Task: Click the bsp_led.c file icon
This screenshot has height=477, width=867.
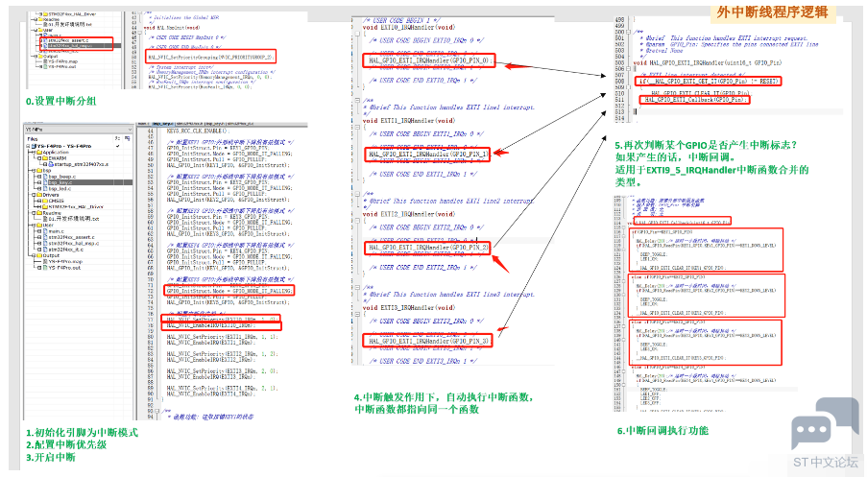Action: [x=45, y=188]
